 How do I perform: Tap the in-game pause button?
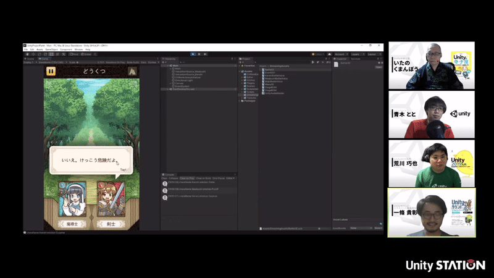point(51,71)
